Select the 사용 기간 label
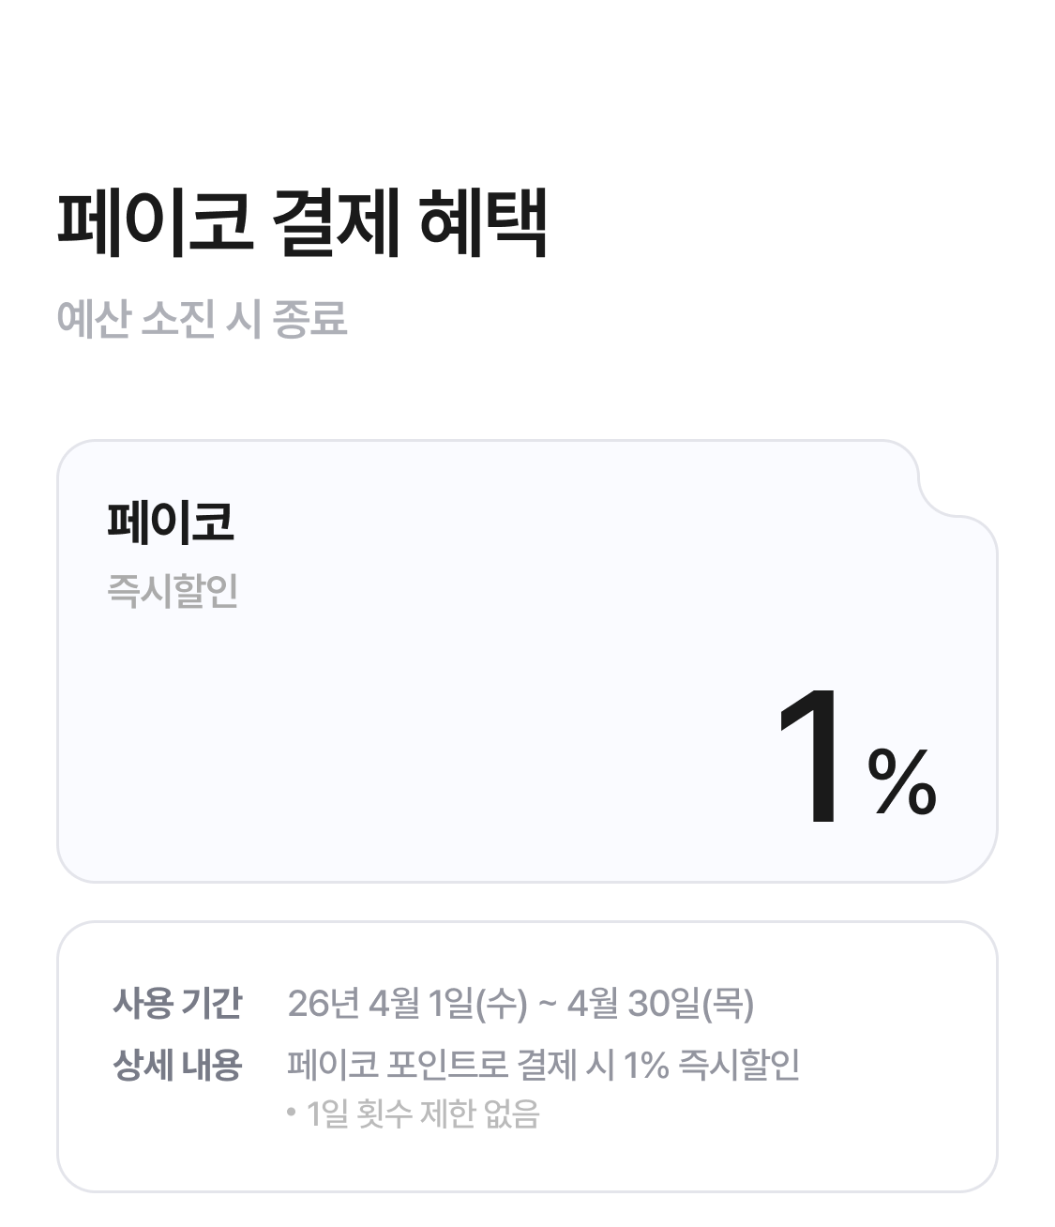Image resolution: width=1055 pixels, height=1227 pixels. tap(177, 1003)
